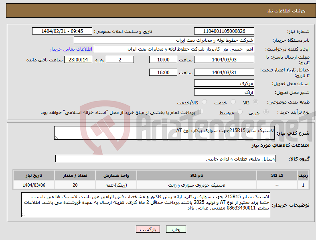Click the cell لاستیک خودروی سواری و وانت
This screenshot has width=316, height=240.
click(196, 185)
